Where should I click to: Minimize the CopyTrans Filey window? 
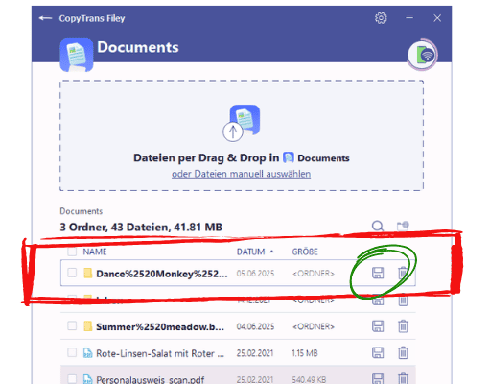(409, 18)
